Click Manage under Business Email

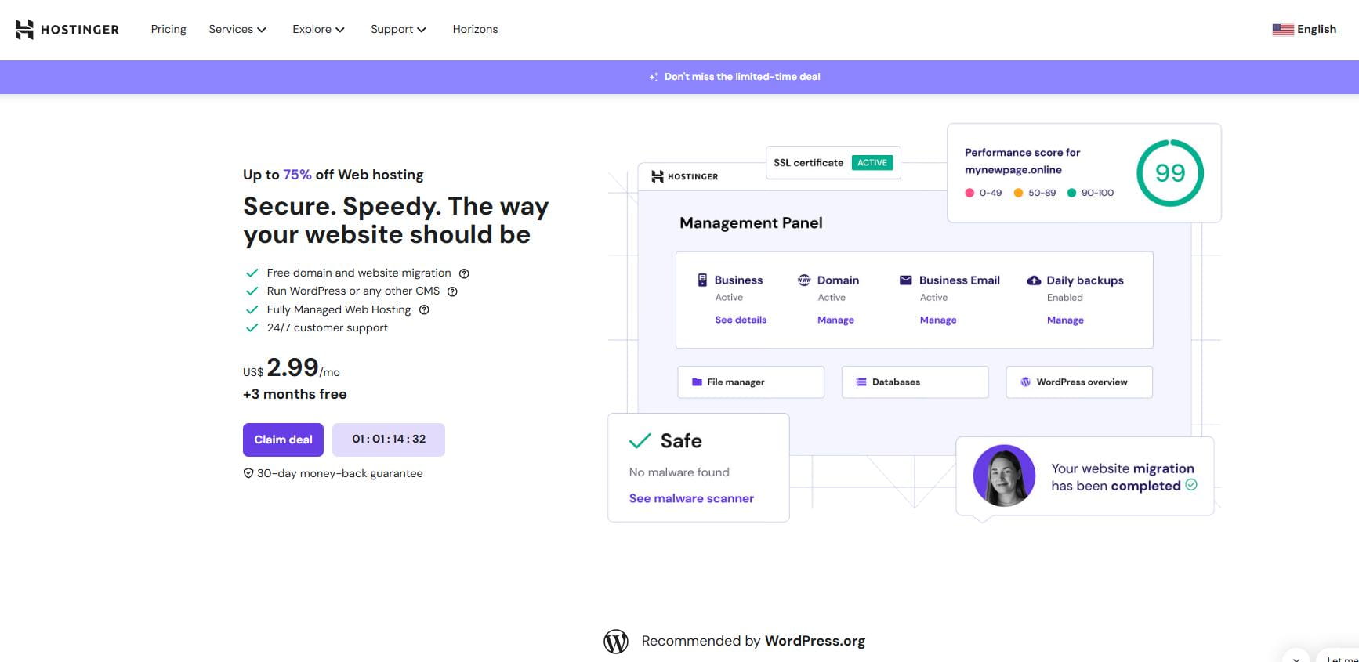[x=938, y=320]
